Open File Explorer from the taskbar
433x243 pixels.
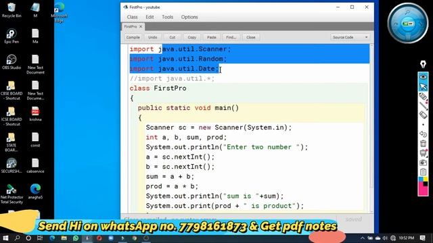[x=64, y=238]
